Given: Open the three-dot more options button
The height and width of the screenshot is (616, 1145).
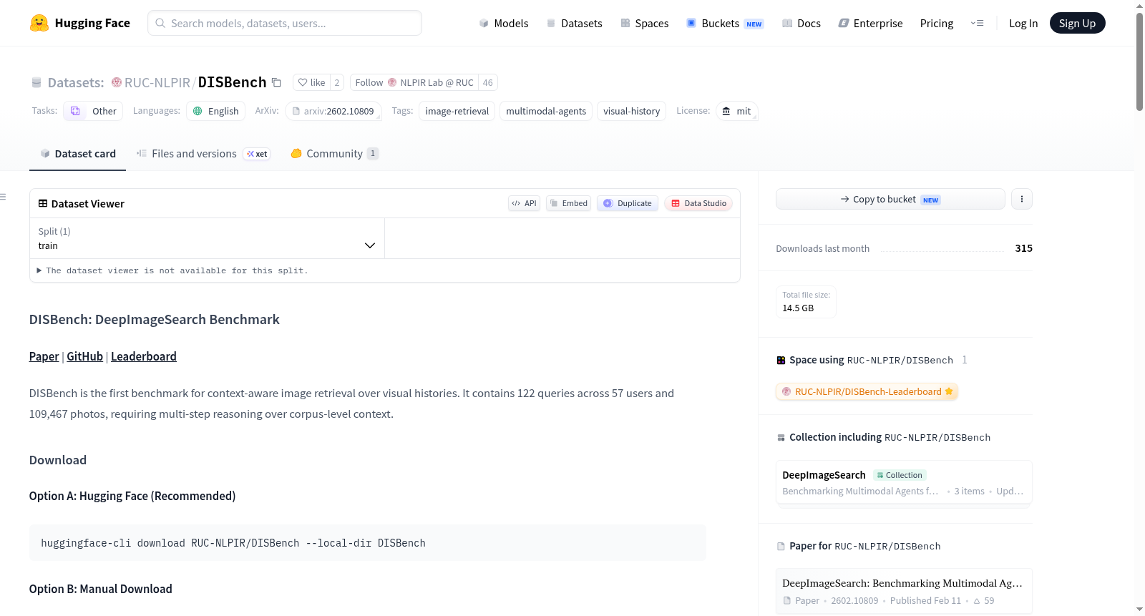Looking at the screenshot, I should tap(1022, 199).
